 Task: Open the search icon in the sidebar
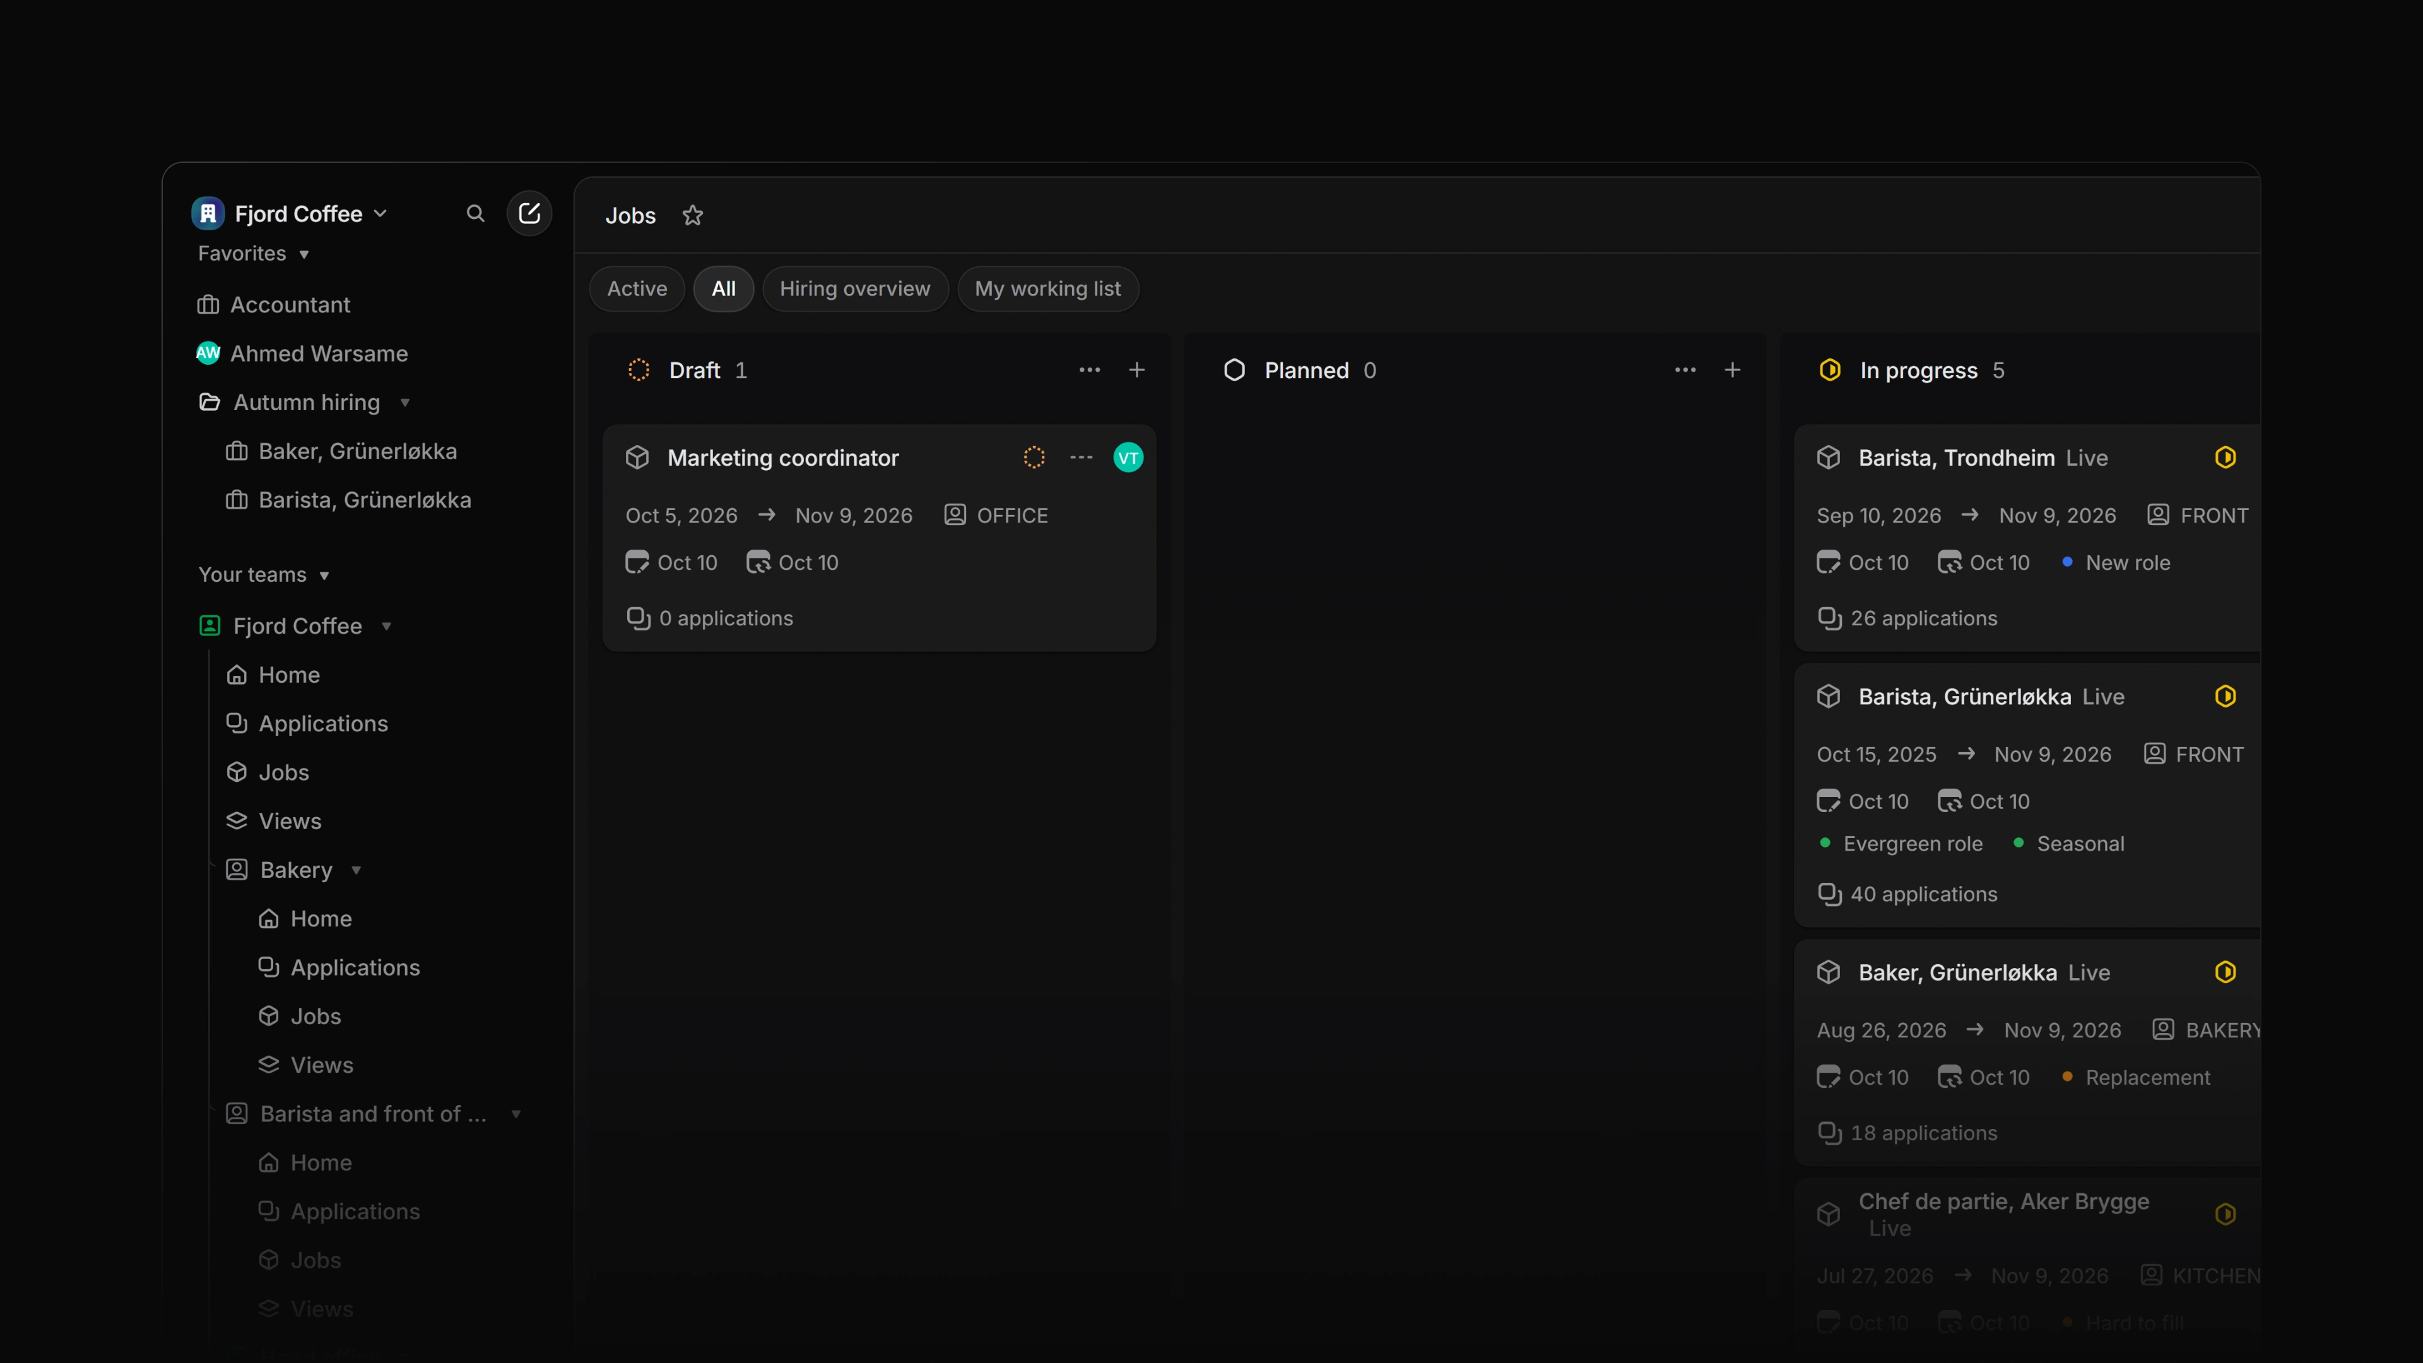pos(475,213)
